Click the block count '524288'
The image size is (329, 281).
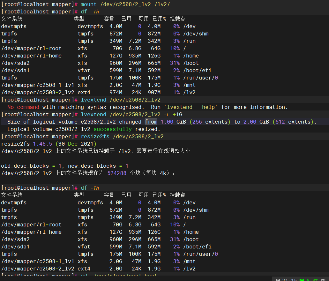pos(117,173)
